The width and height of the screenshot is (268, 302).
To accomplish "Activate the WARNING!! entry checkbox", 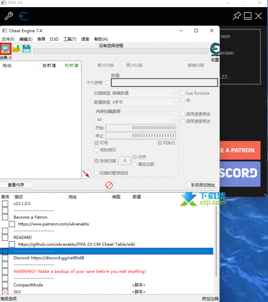I will [5, 271].
